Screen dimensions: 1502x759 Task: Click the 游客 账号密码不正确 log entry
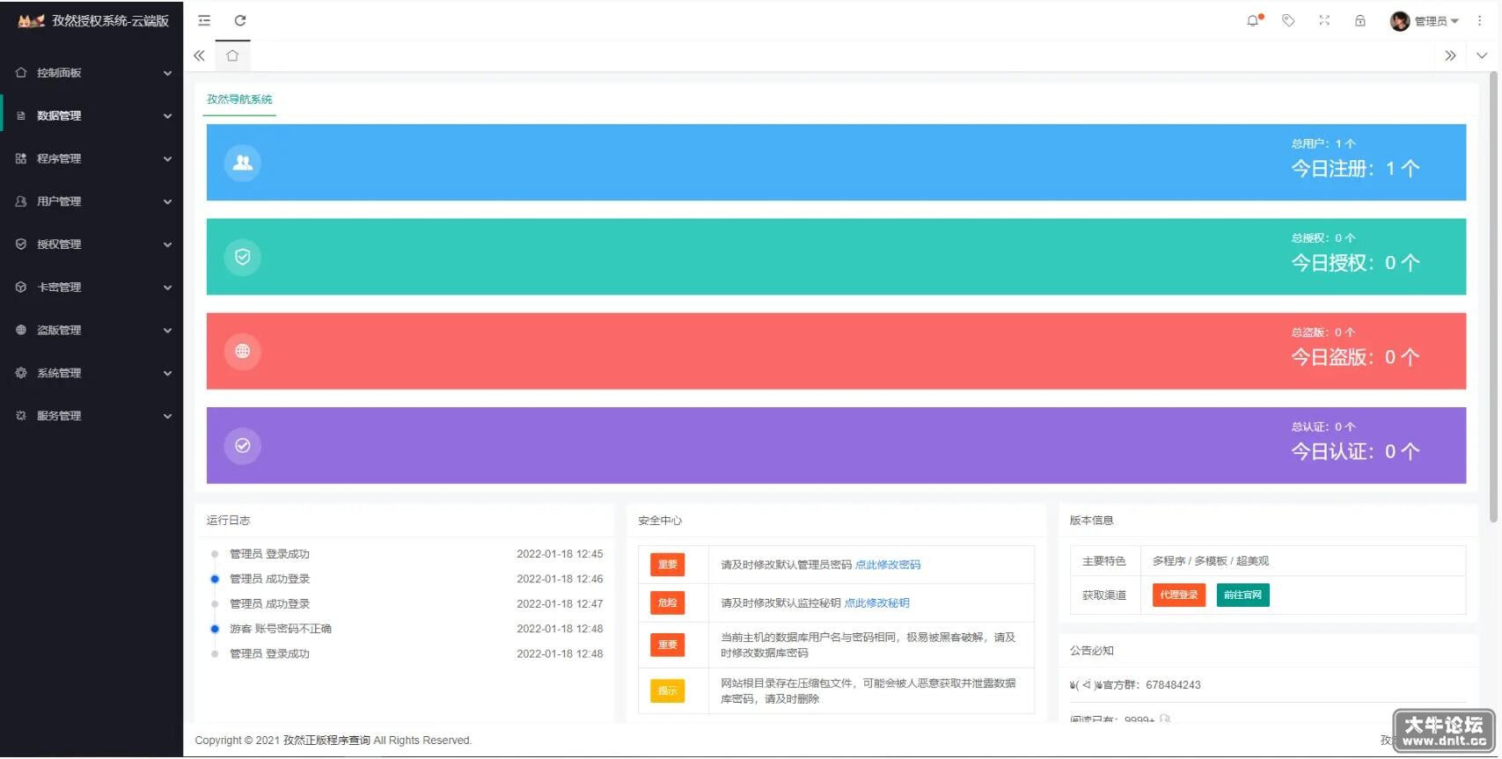[281, 629]
